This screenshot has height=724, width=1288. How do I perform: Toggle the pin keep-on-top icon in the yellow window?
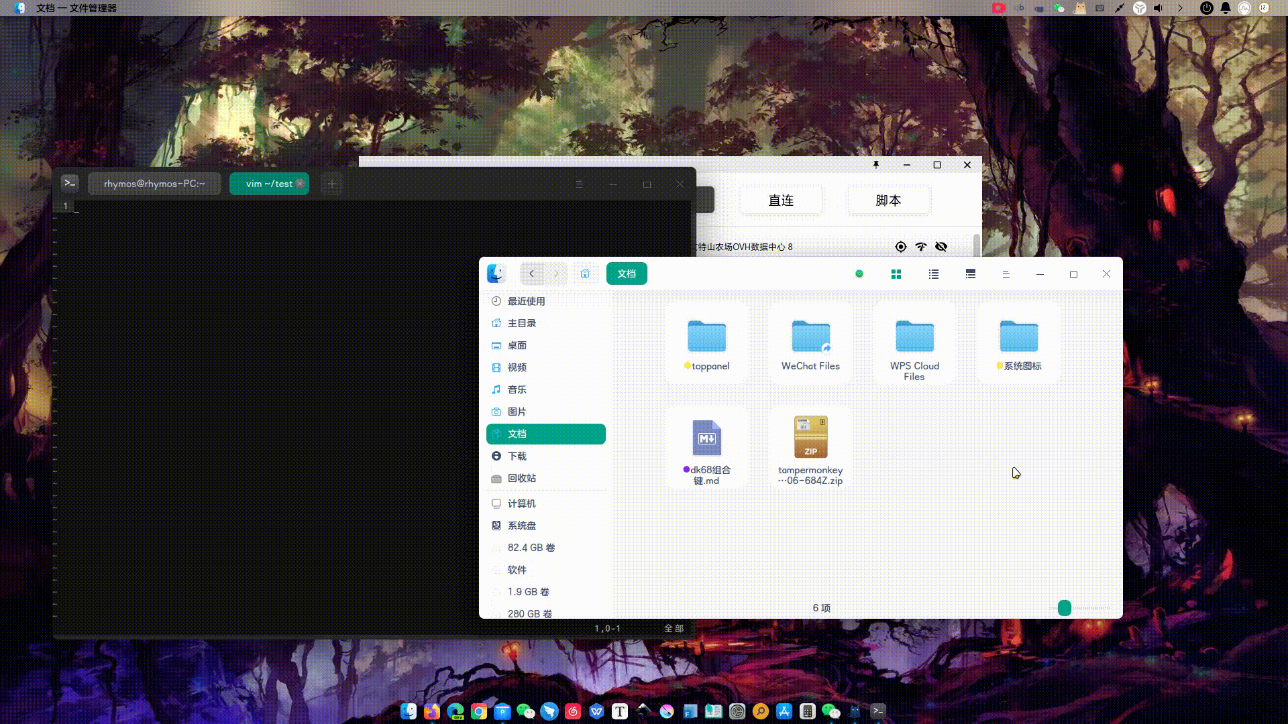pyautogui.click(x=875, y=164)
